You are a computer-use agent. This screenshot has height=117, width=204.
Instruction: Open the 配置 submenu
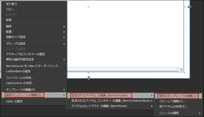point(34,32)
